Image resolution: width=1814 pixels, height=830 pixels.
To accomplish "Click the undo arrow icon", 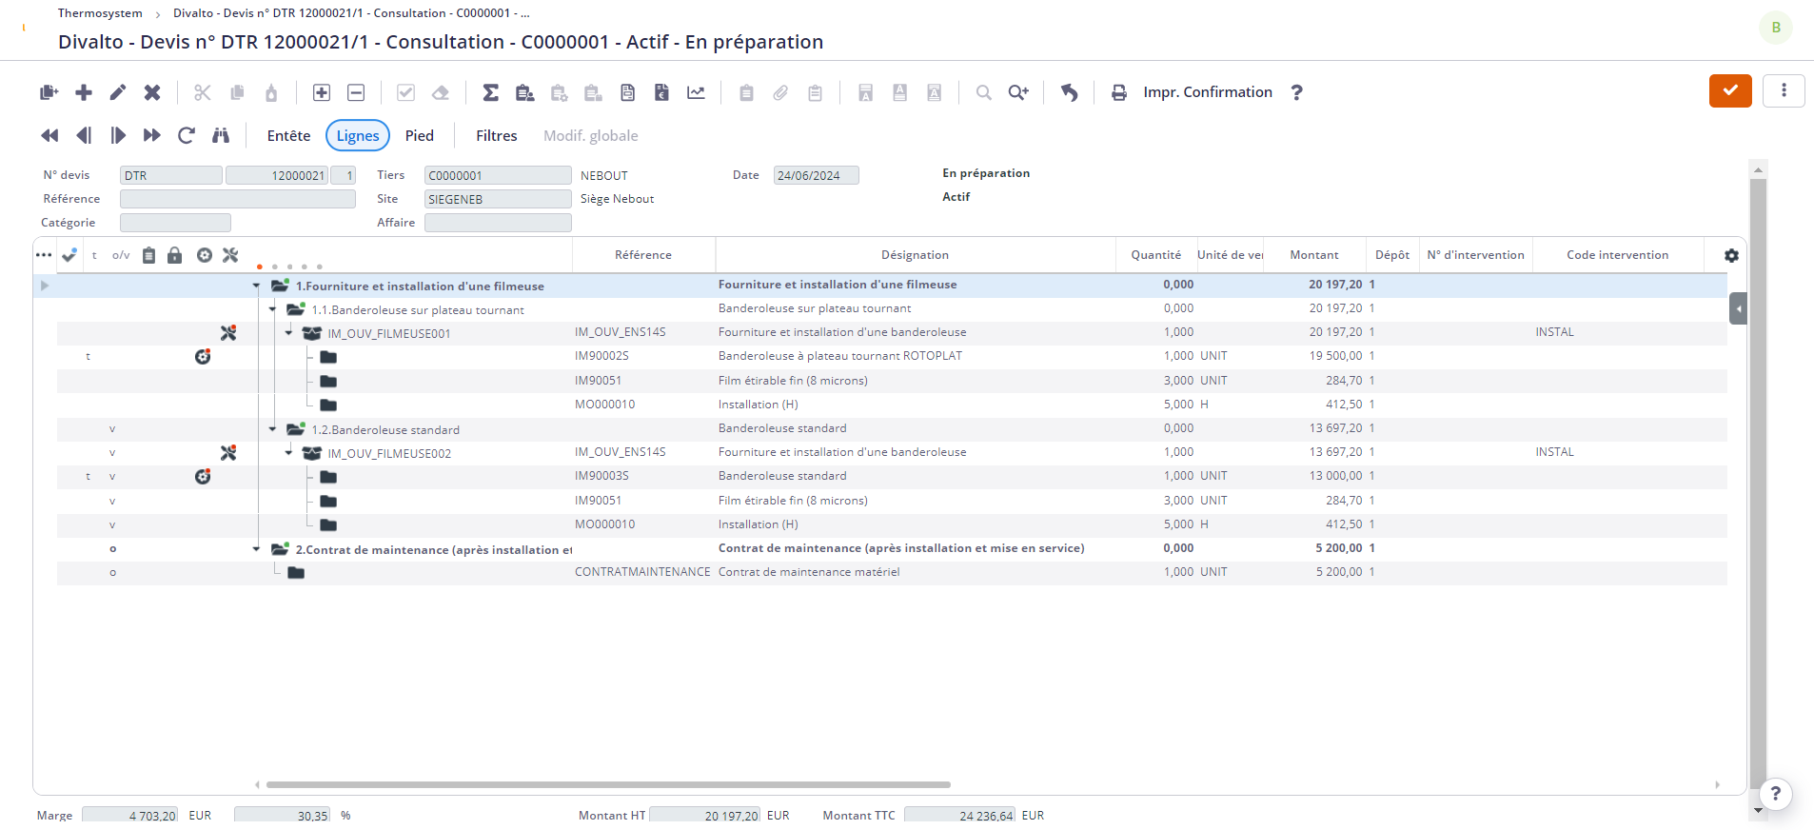I will click(x=1070, y=92).
